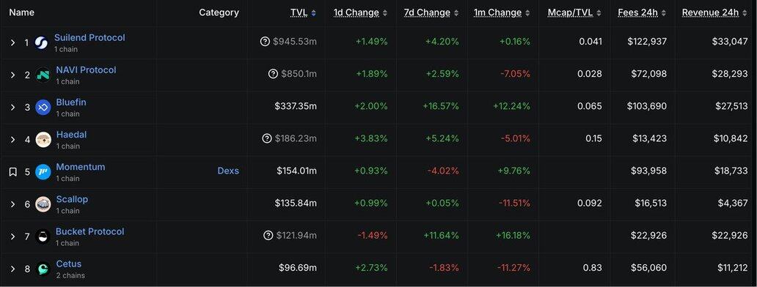Click the Cetus logo icon
This screenshot has width=757, height=287.
(43, 269)
